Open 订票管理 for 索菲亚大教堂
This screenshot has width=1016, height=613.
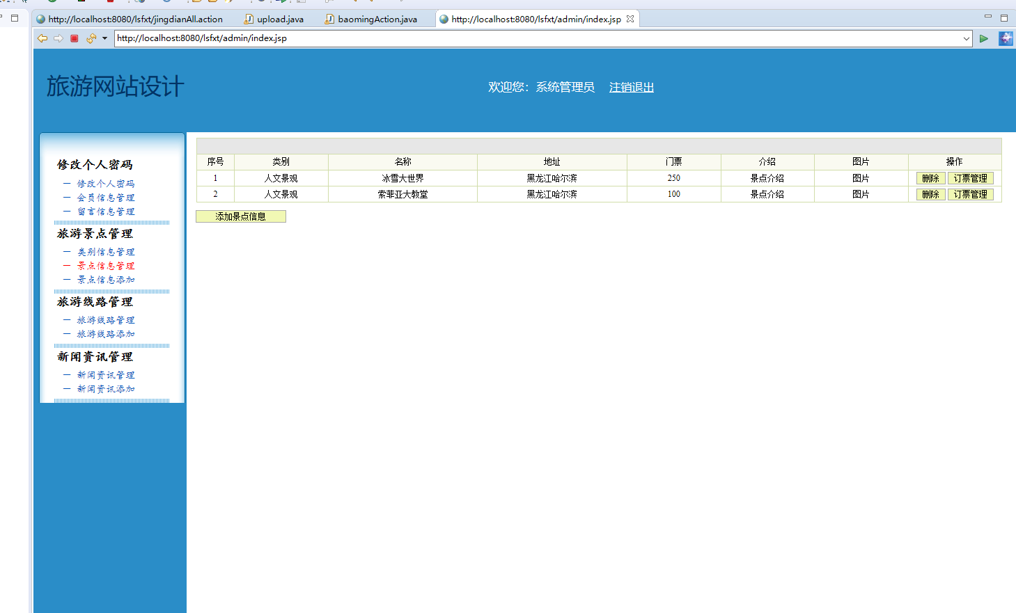tap(970, 194)
